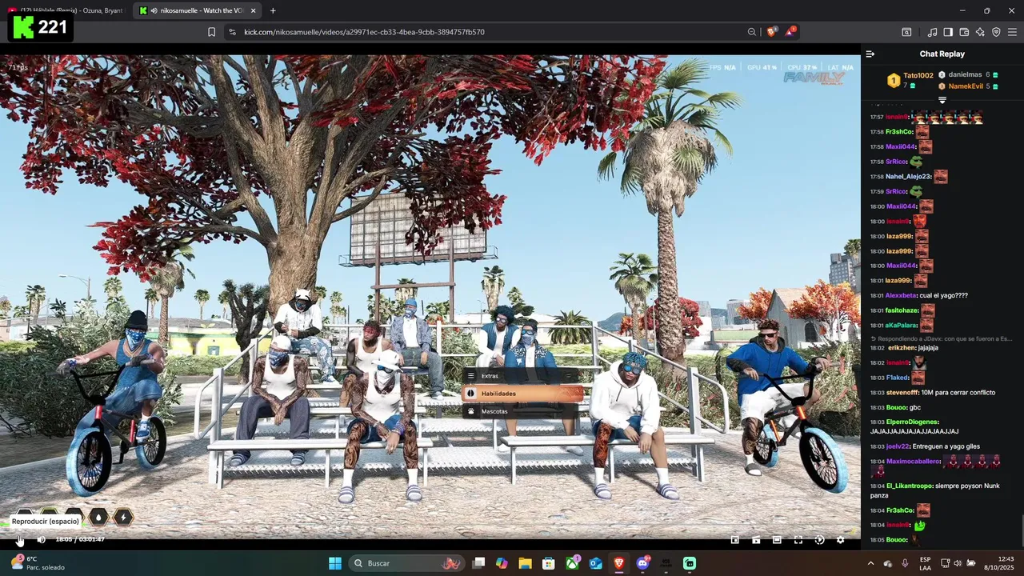Image resolution: width=1024 pixels, height=576 pixels.
Task: Open Copilot from taskbar
Action: [502, 563]
